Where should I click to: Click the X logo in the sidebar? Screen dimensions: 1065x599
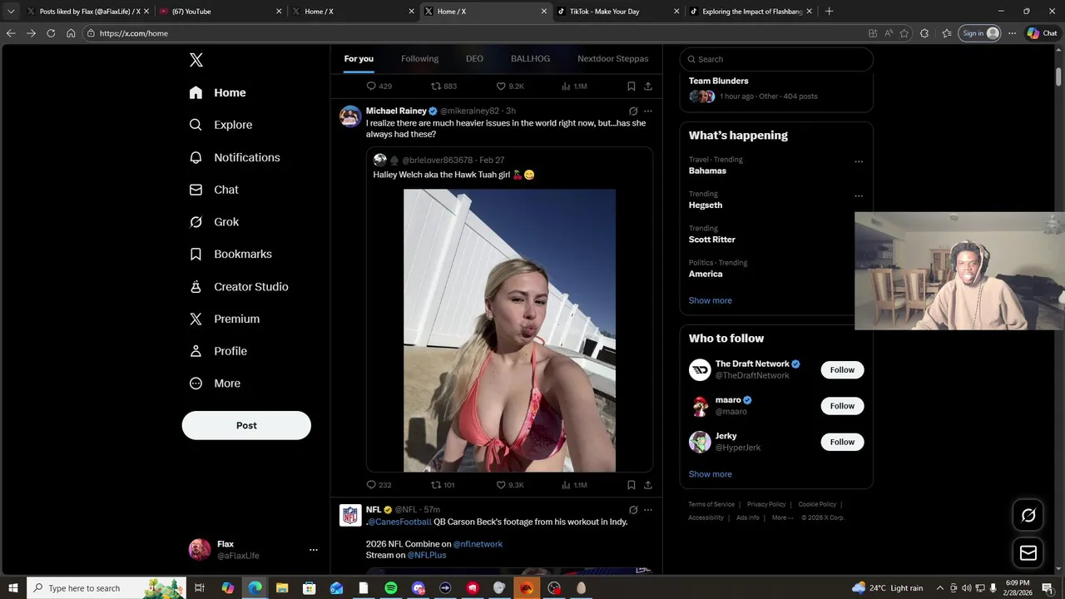tap(196, 60)
